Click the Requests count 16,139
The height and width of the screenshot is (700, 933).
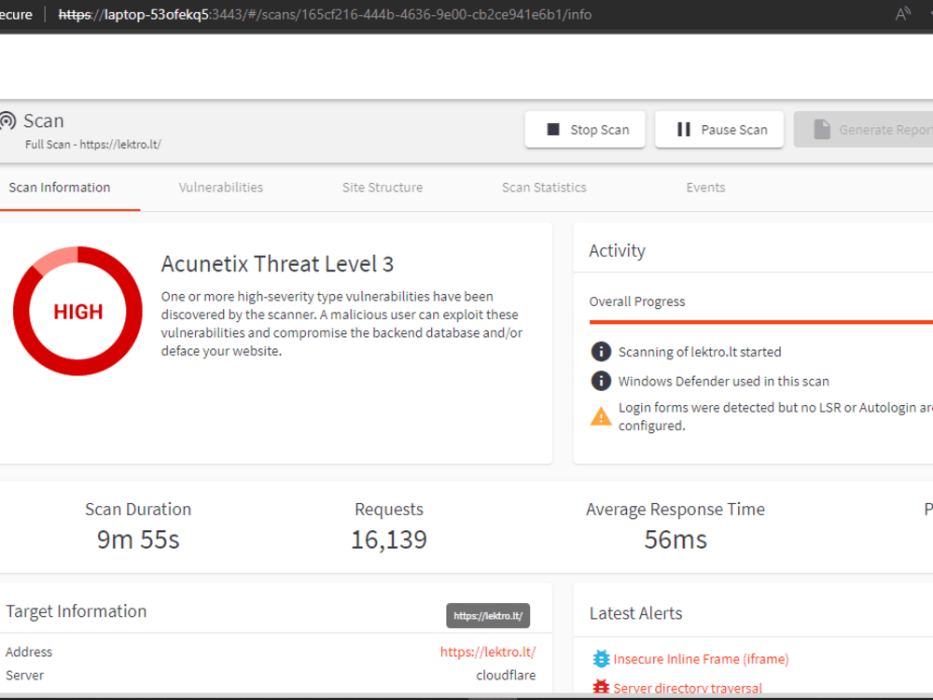click(389, 539)
